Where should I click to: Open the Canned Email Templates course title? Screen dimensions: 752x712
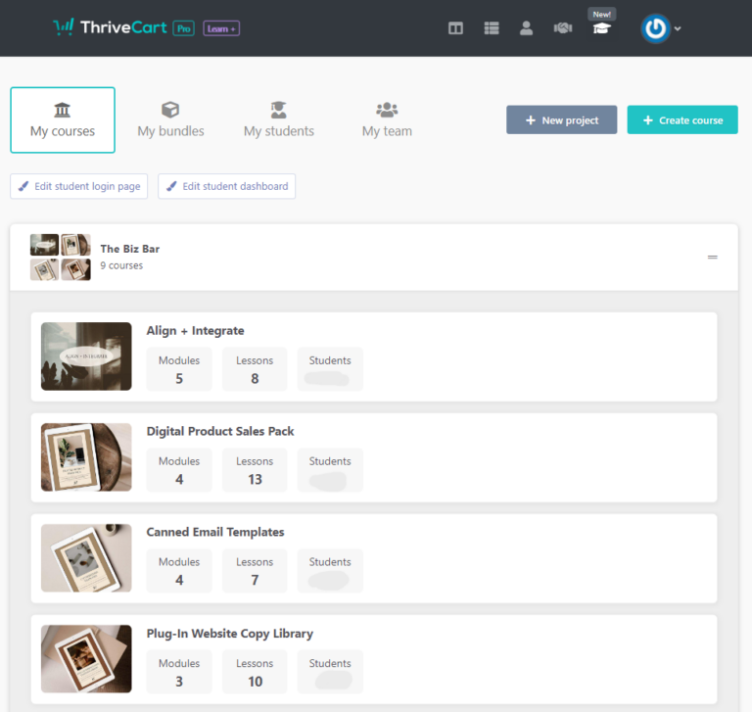click(215, 532)
